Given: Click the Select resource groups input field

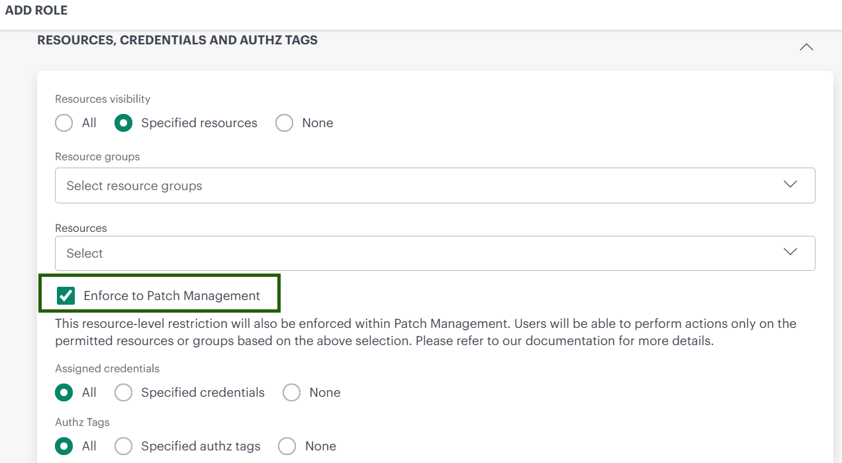Looking at the screenshot, I should click(x=265, y=185).
